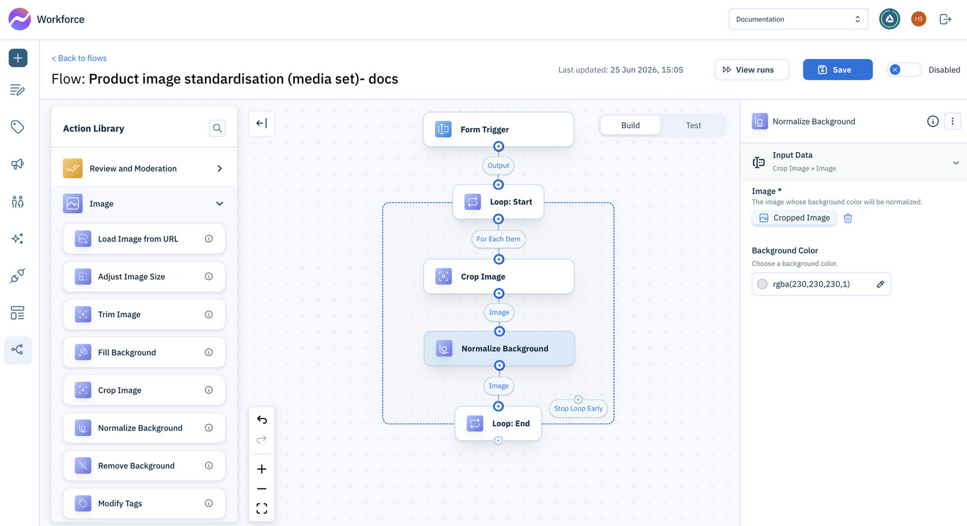This screenshot has height=526, width=967.
Task: Add step below Normalize Background node
Action: coord(499,366)
